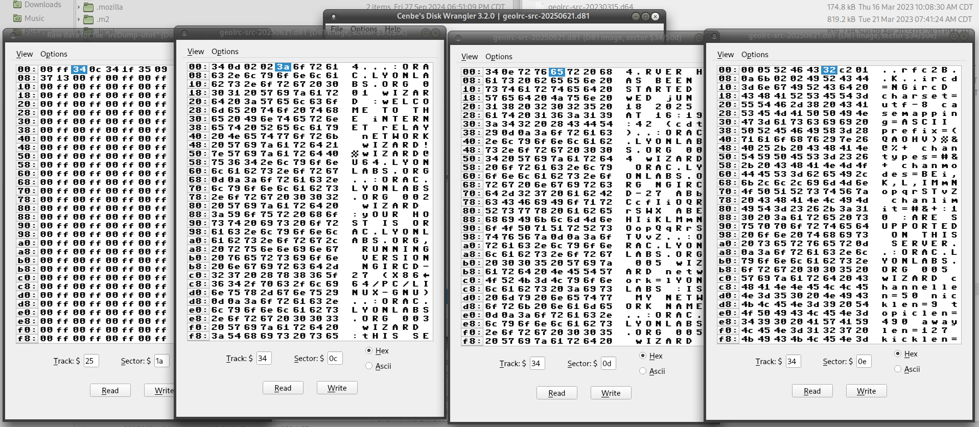Select highlighted byte 32 in sector $0e window
Screen dimensions: 979x427
(829, 70)
